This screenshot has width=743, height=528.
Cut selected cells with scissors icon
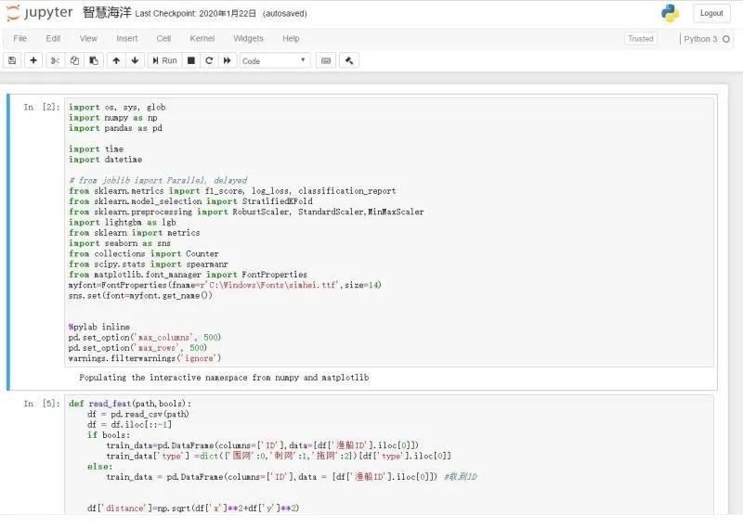55,60
